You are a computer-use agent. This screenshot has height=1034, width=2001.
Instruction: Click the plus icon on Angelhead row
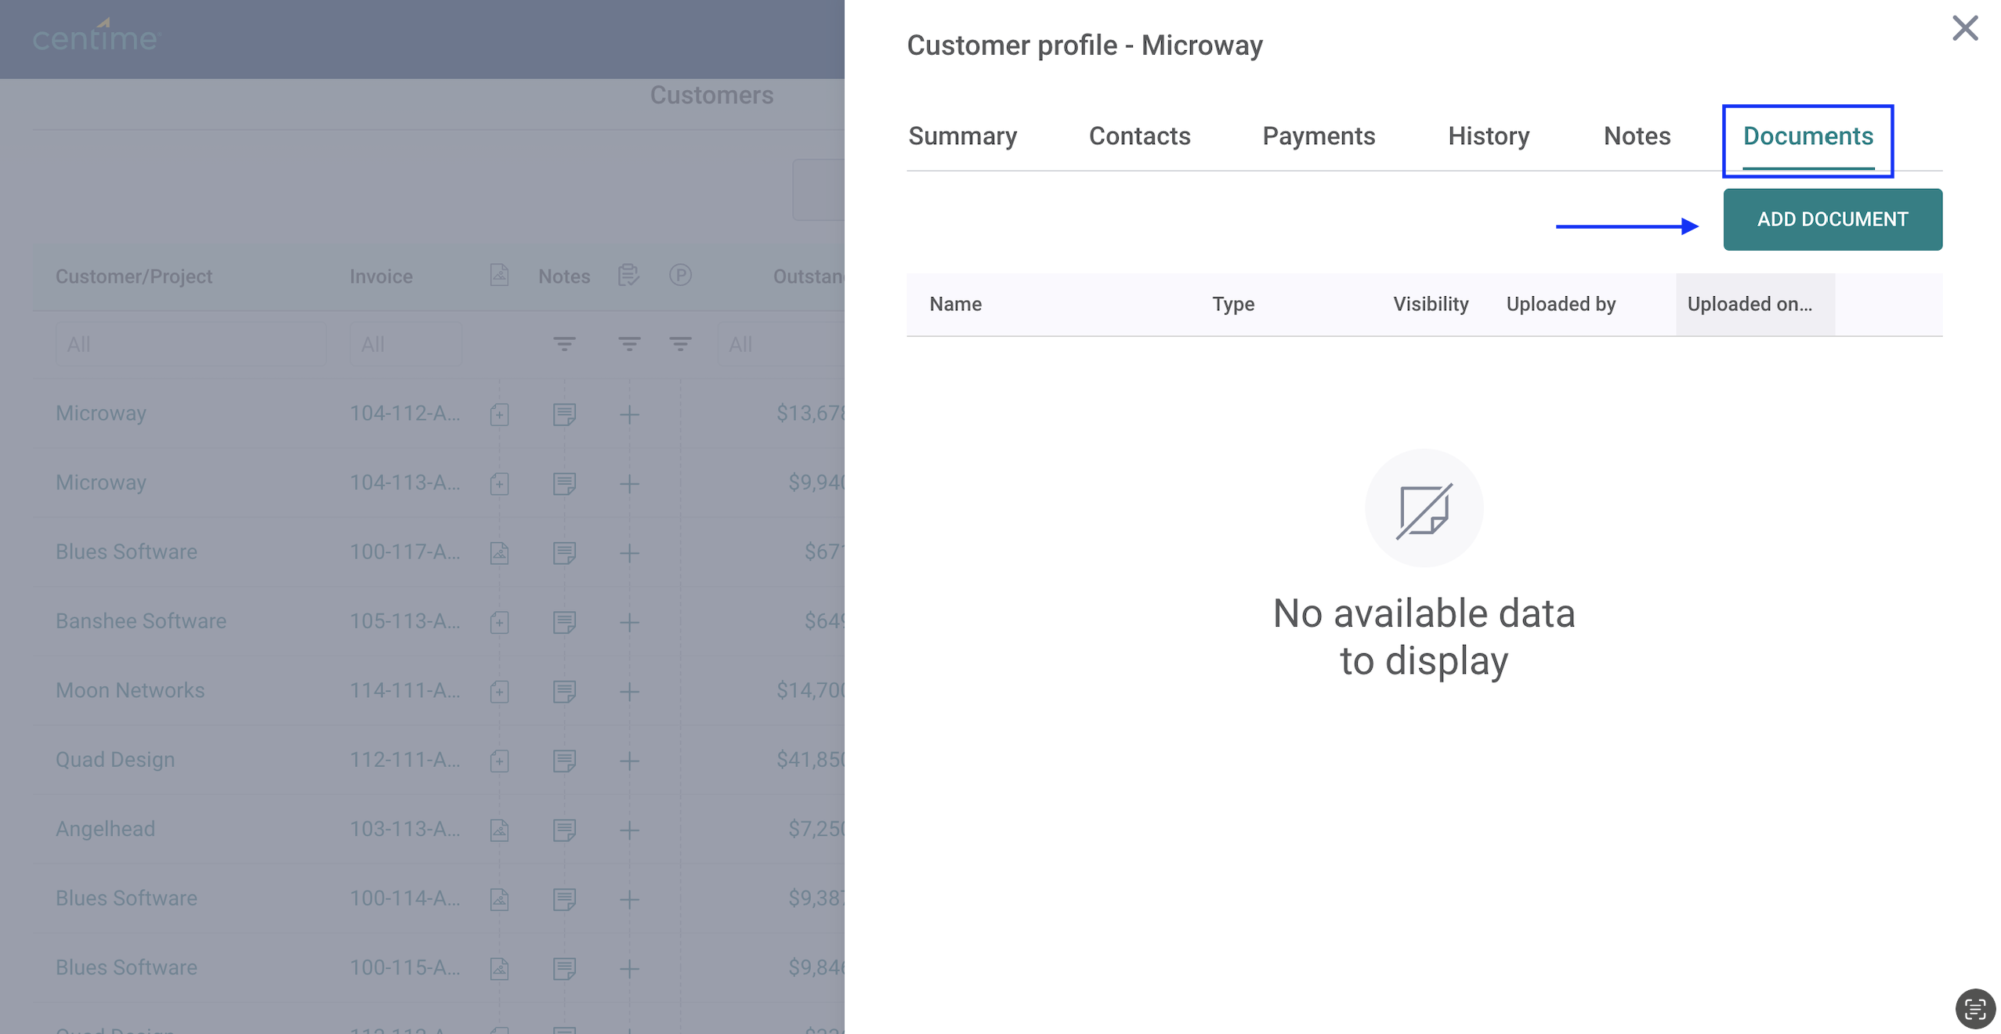point(628,830)
